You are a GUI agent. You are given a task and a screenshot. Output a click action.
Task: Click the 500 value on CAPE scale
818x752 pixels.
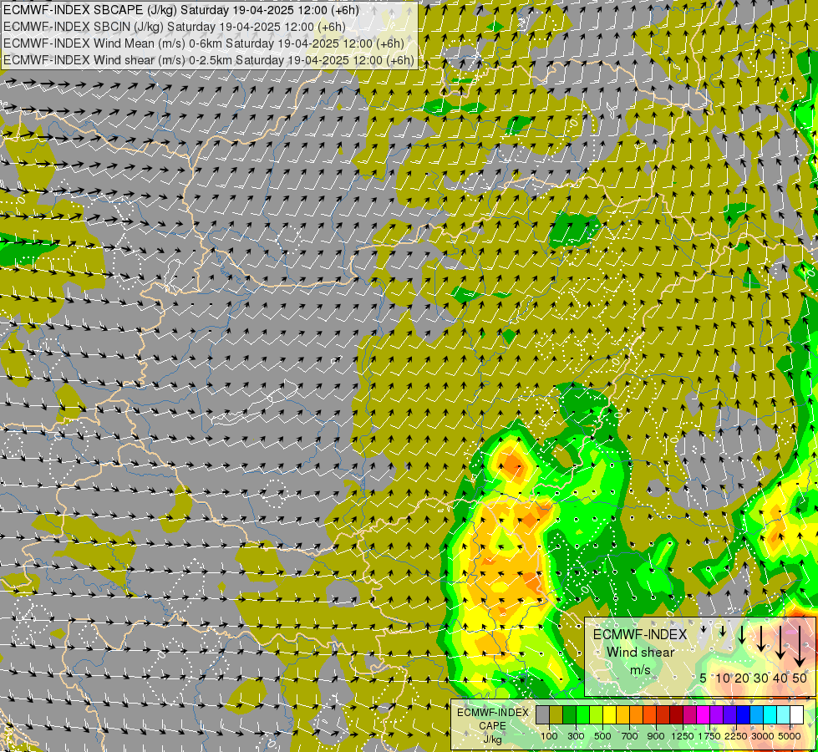pos(602,736)
